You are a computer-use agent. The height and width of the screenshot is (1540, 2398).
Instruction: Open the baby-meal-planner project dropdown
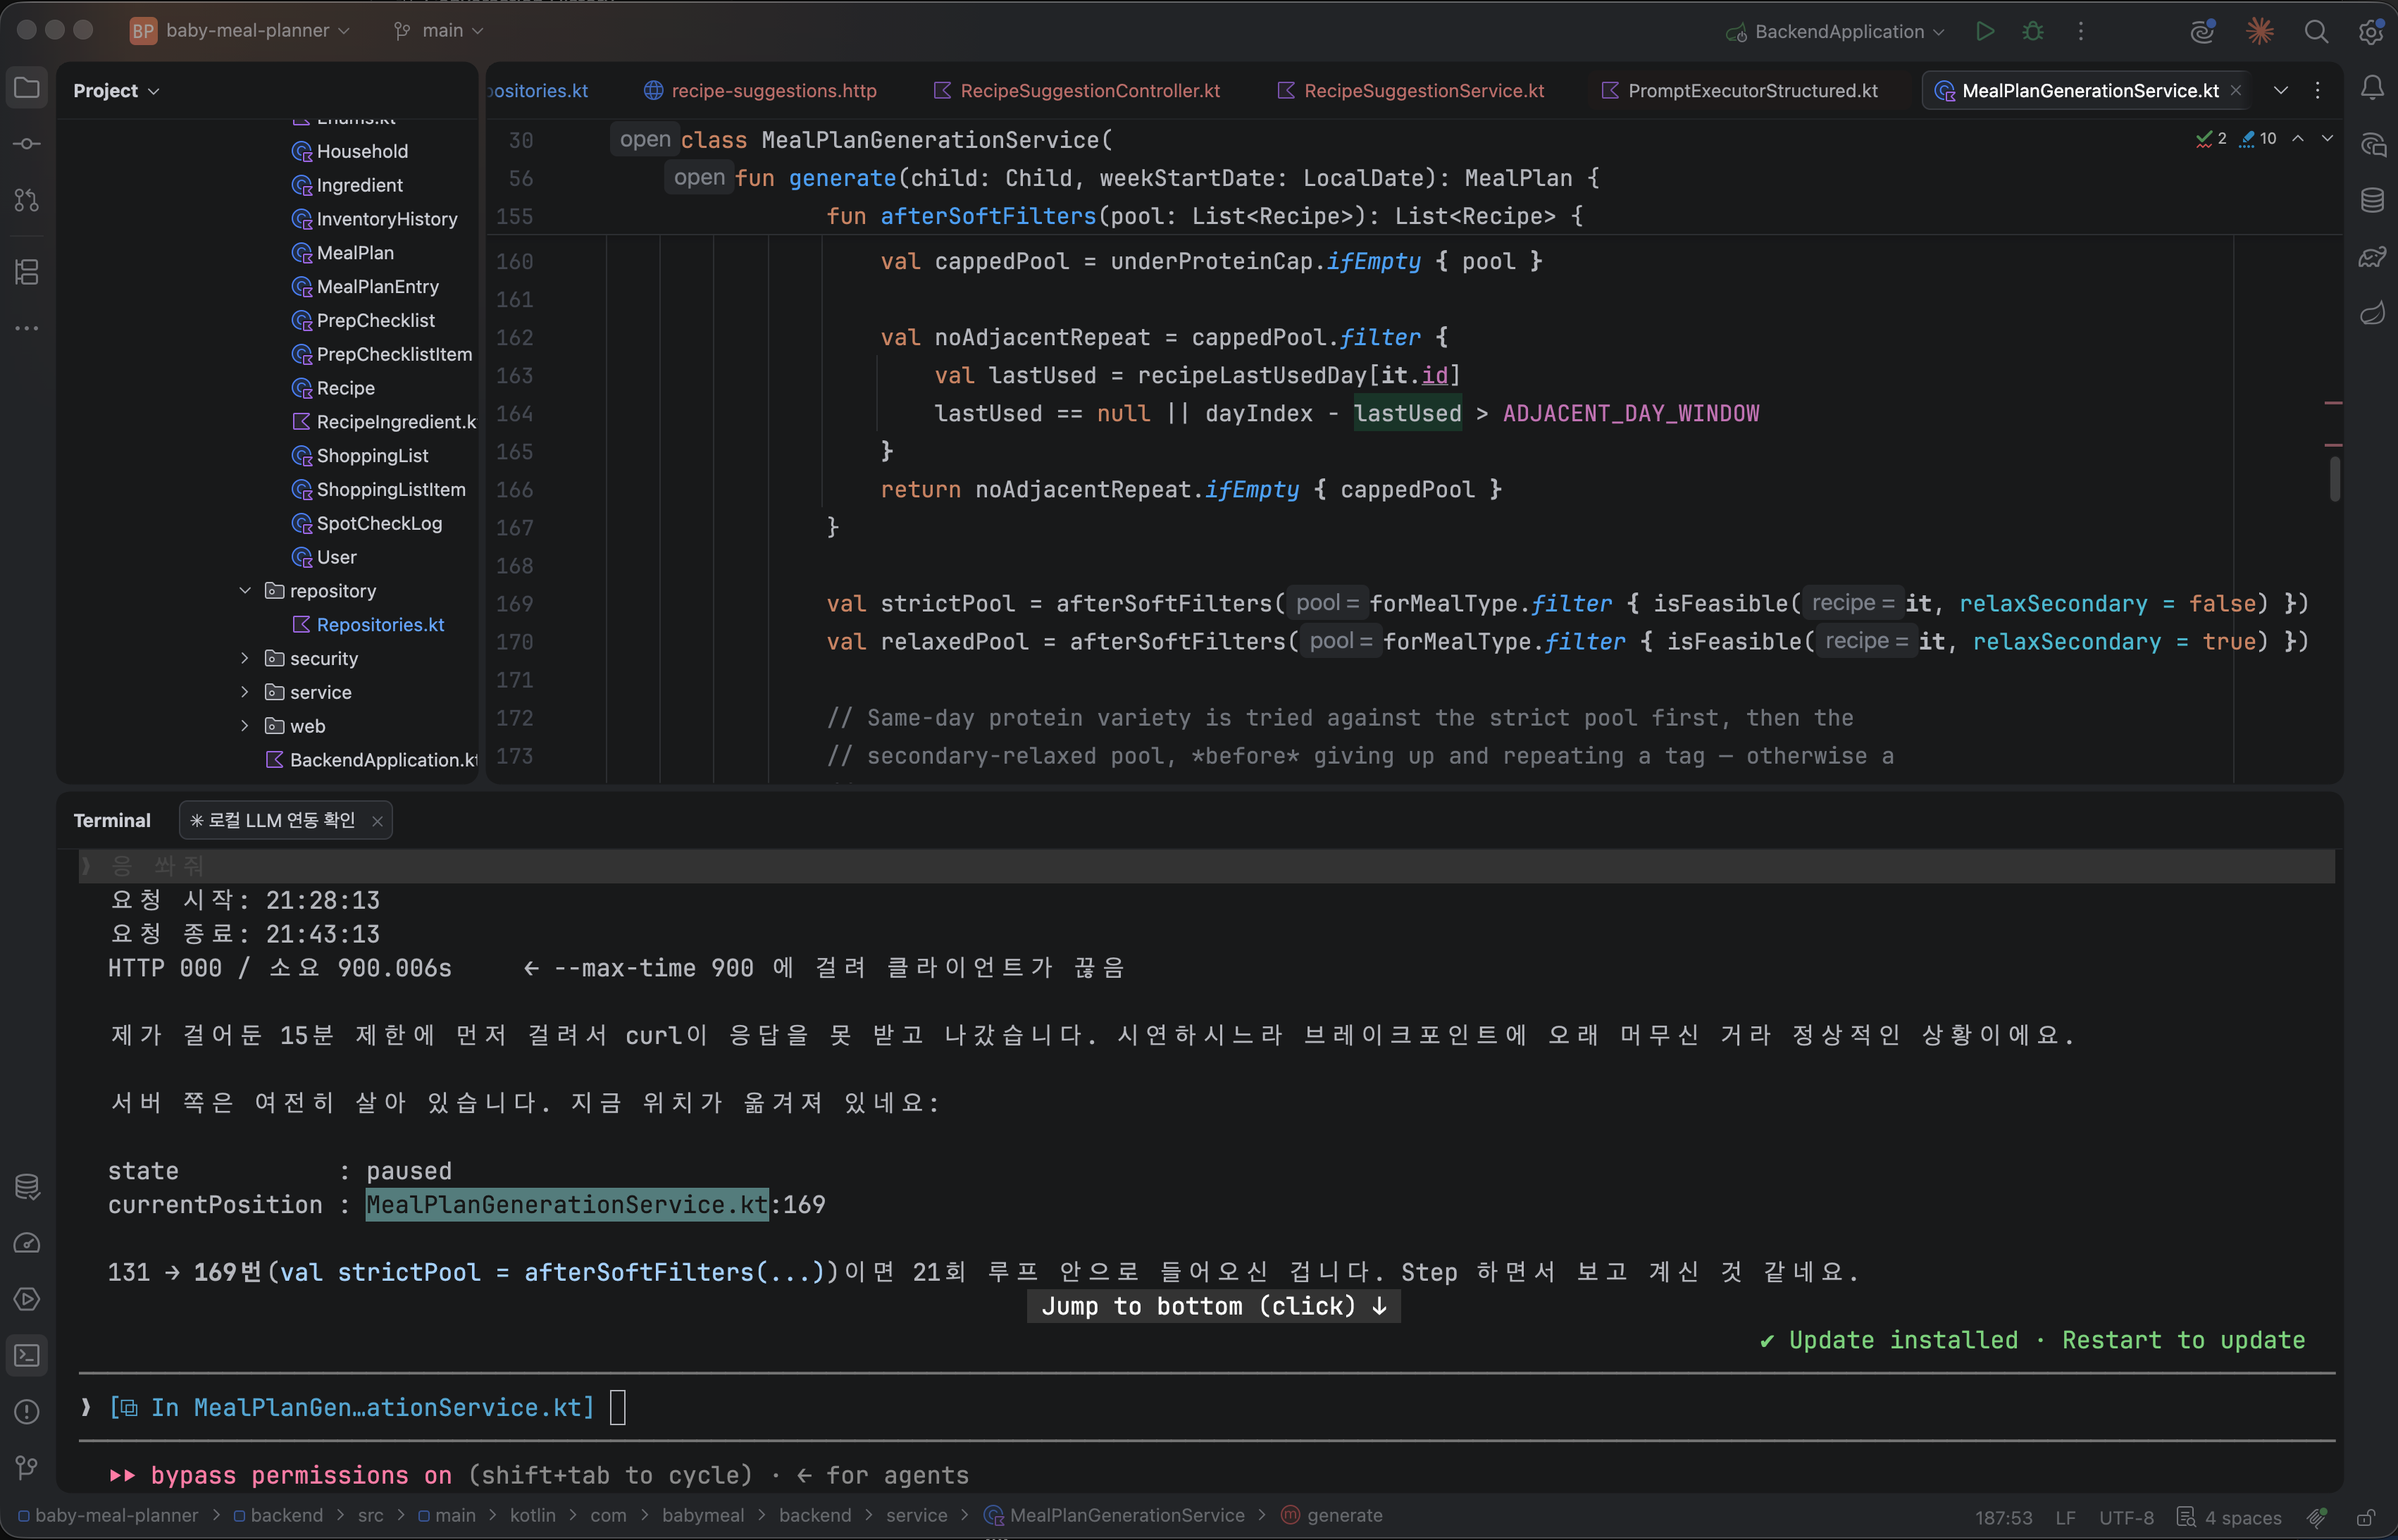tap(241, 31)
